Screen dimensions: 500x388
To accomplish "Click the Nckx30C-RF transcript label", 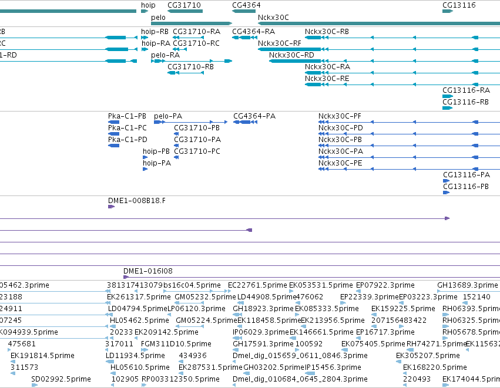I will pos(280,43).
